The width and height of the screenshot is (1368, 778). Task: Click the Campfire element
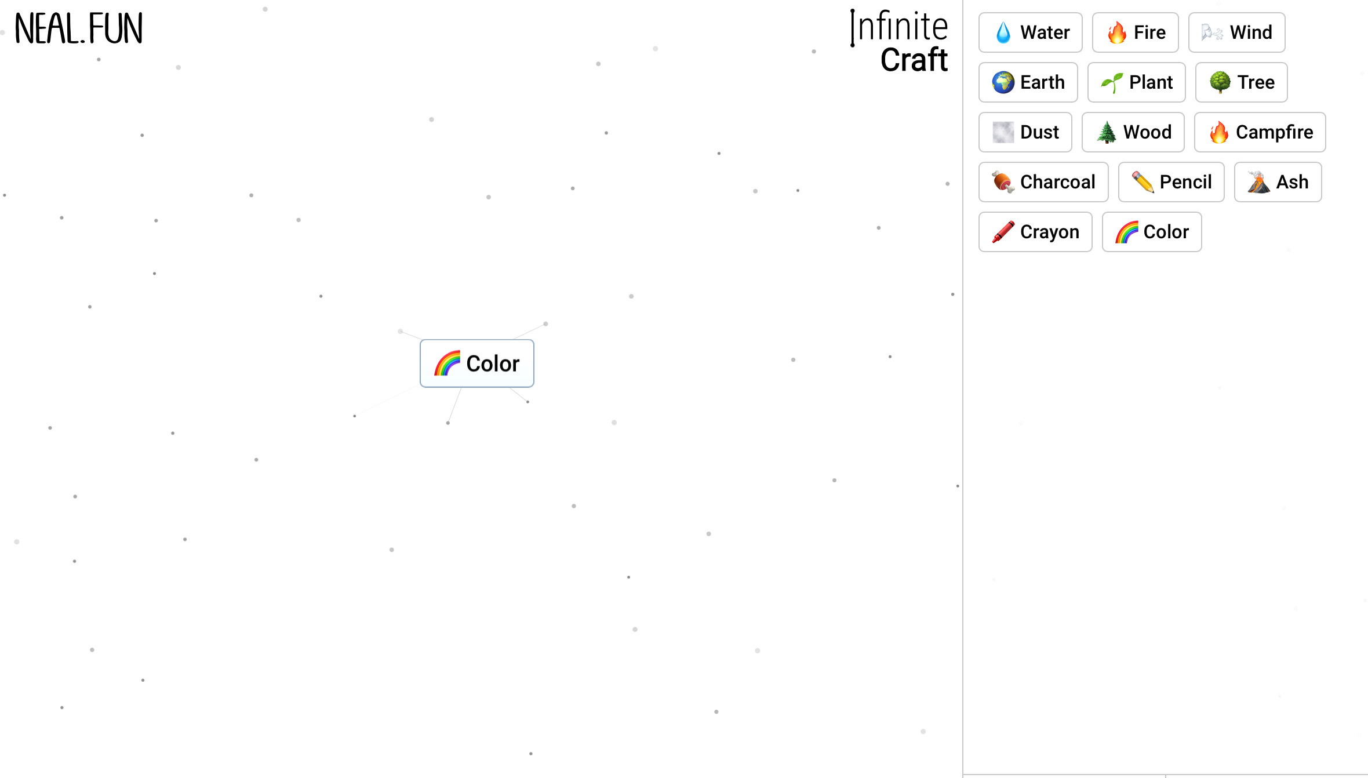1260,132
